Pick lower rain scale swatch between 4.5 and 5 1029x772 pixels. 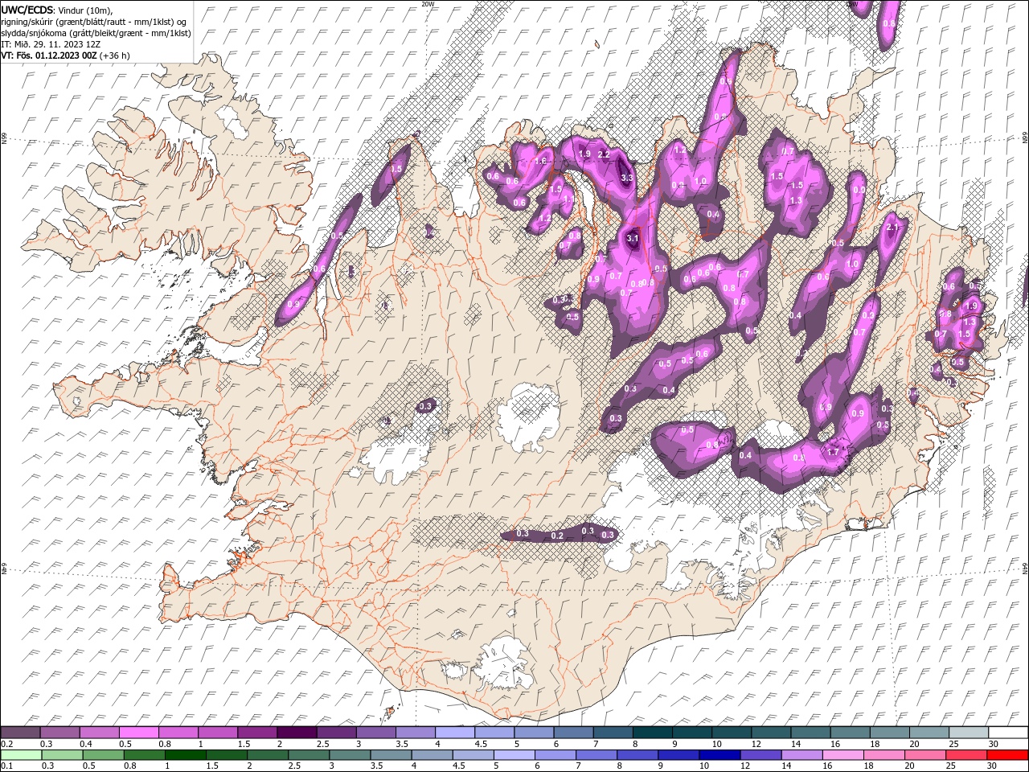pos(473,755)
